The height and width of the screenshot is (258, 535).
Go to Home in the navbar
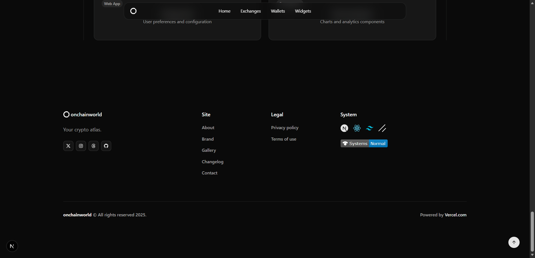[x=224, y=11]
